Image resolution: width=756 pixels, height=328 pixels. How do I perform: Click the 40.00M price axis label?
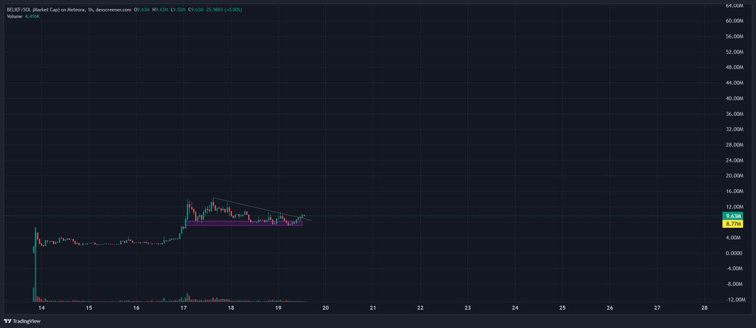click(x=735, y=98)
